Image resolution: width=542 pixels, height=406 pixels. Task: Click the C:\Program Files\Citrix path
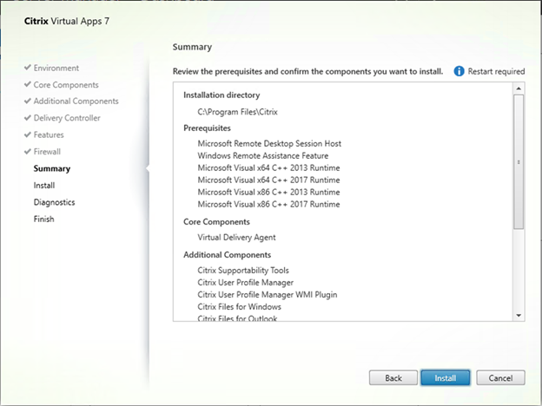pos(237,112)
